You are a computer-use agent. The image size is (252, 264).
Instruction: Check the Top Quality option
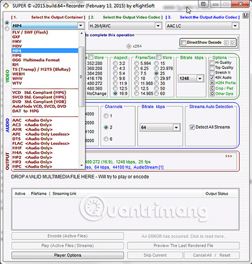(212, 67)
